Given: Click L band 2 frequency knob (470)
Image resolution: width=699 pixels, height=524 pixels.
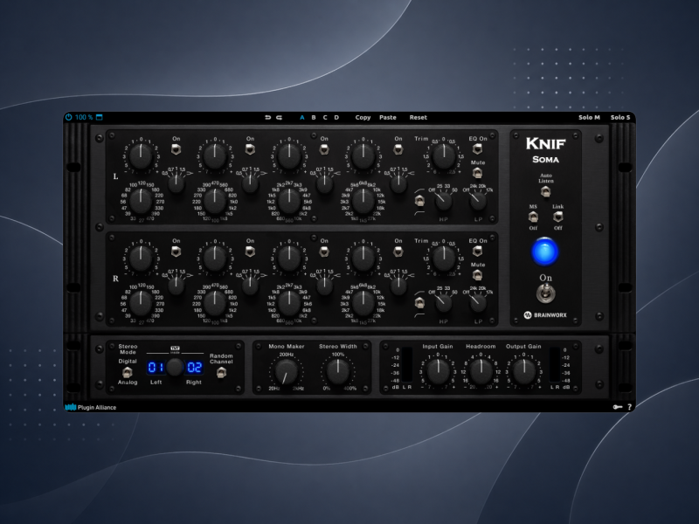Looking at the screenshot, I should tap(215, 202).
